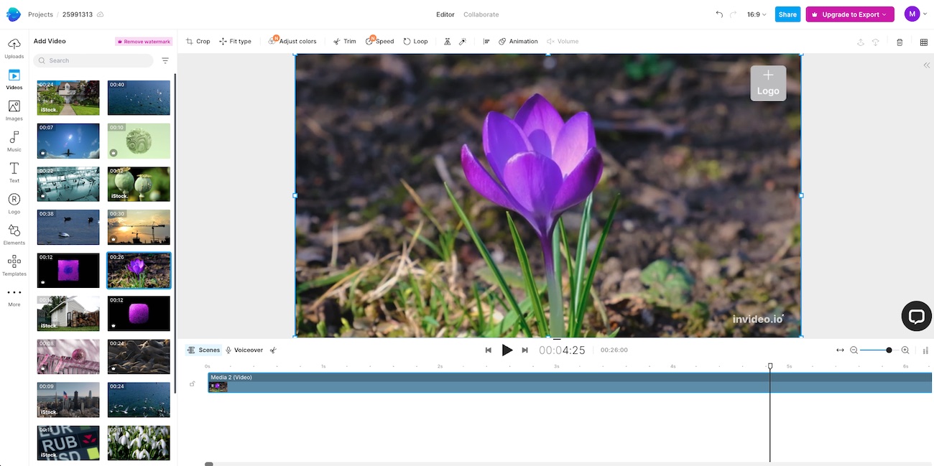Delete selected media with trash icon
This screenshot has width=934, height=466.
coord(900,42)
